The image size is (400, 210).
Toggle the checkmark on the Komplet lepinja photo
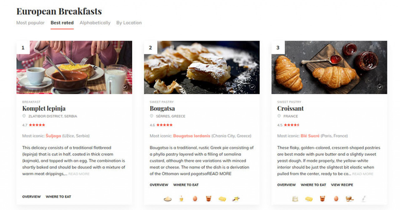(x=125, y=87)
